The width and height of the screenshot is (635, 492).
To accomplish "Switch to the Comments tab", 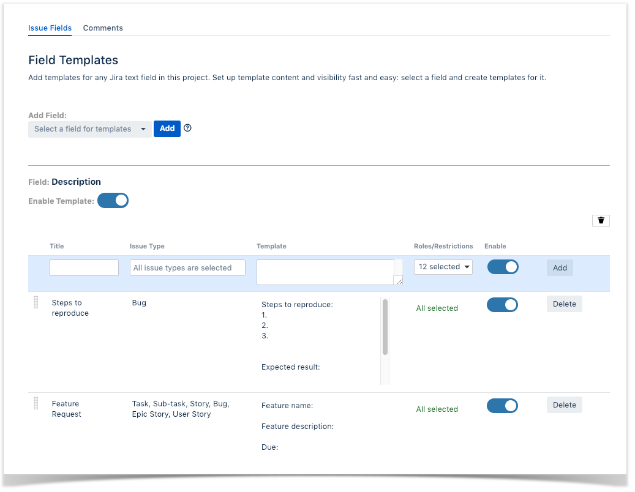I will tap(103, 28).
